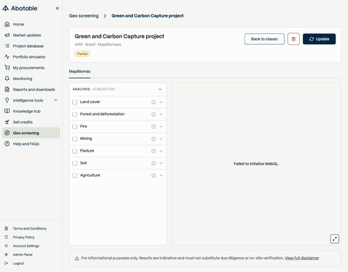348x272 pixels.
Task: Select the Pasture checkbox
Action: (x=74, y=151)
